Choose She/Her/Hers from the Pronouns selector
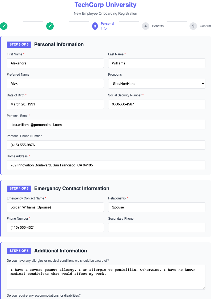This screenshot has width=211, height=299. tap(157, 84)
